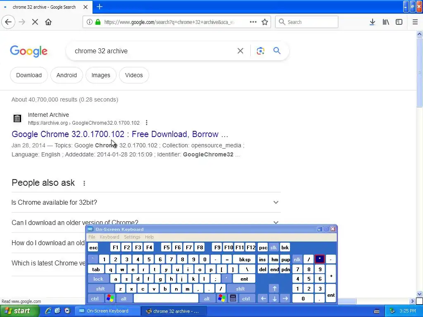Open a new tab with the plus button

99,7
